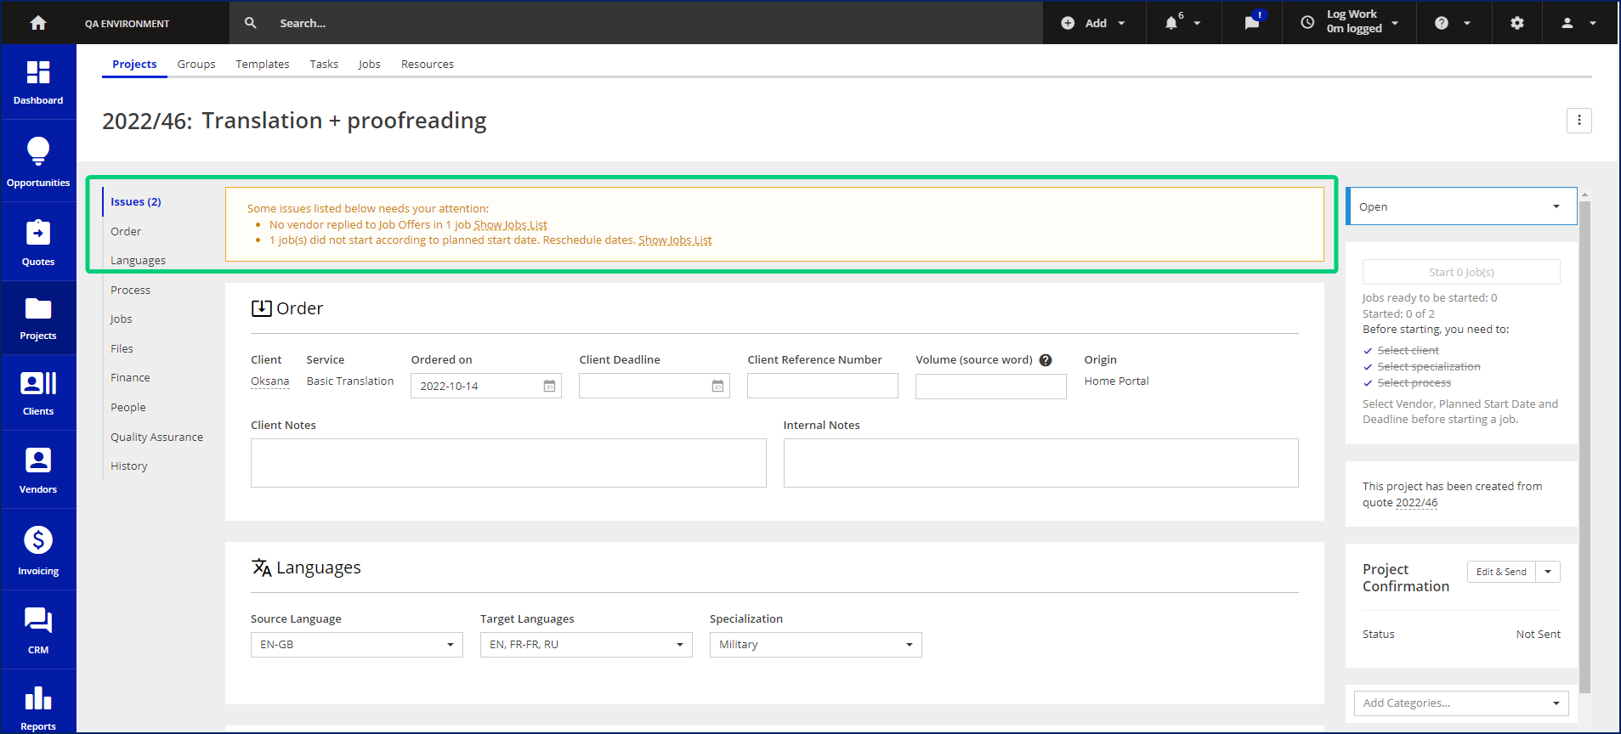1621x734 pixels.
Task: Jump to Quality Assurance section
Action: tap(156, 437)
